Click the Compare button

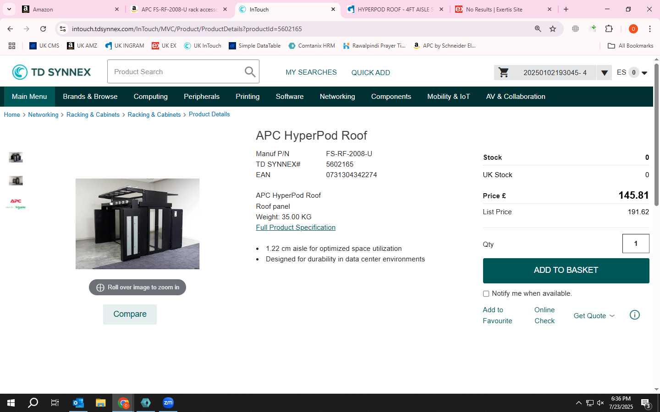click(130, 314)
